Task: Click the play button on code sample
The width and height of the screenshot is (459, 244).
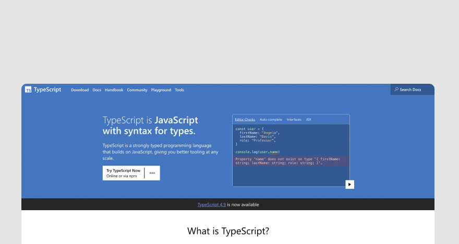Action: click(349, 185)
